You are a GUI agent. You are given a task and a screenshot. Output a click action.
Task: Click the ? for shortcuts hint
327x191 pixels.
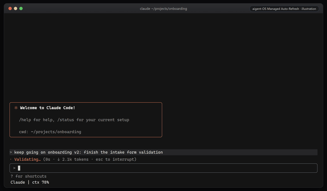(x=29, y=176)
